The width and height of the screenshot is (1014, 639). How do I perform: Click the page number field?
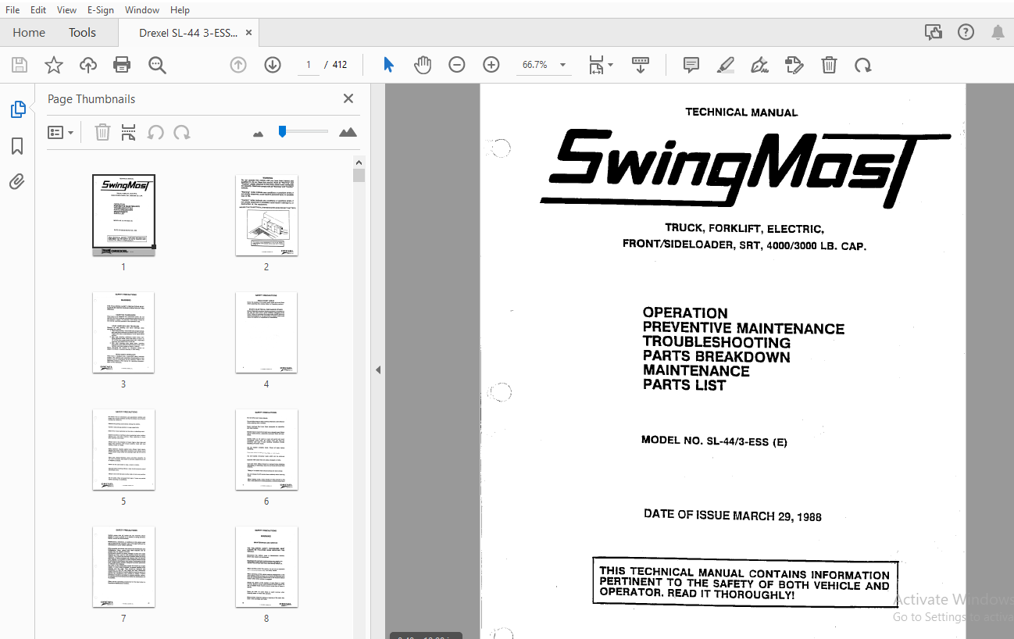coord(309,65)
